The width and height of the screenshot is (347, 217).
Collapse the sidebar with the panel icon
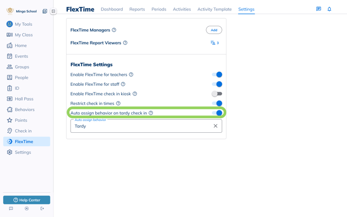(x=53, y=11)
